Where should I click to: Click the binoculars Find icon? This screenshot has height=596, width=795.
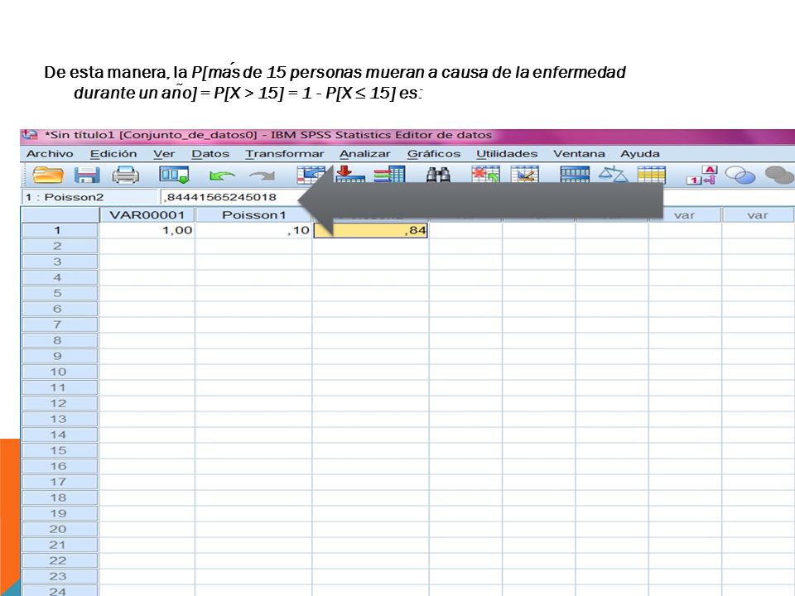438,175
